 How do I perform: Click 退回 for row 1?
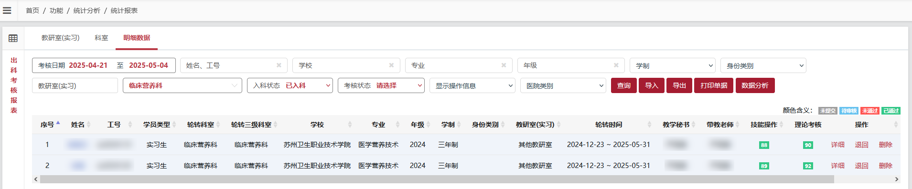pos(862,145)
